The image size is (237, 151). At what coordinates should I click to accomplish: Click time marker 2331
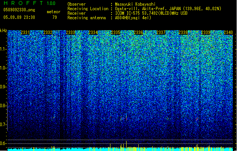25,32
